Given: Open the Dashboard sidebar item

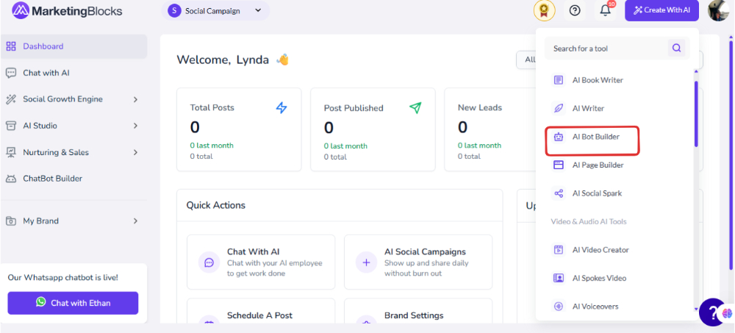Looking at the screenshot, I should [73, 46].
